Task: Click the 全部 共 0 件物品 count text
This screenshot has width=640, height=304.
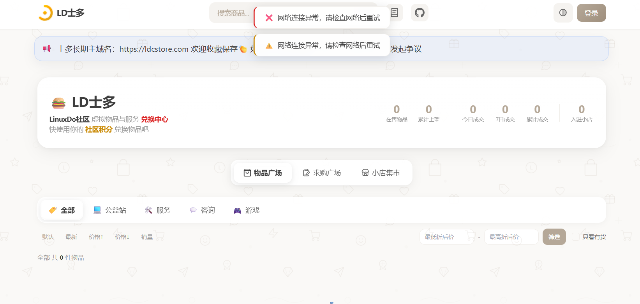Action: [61, 257]
